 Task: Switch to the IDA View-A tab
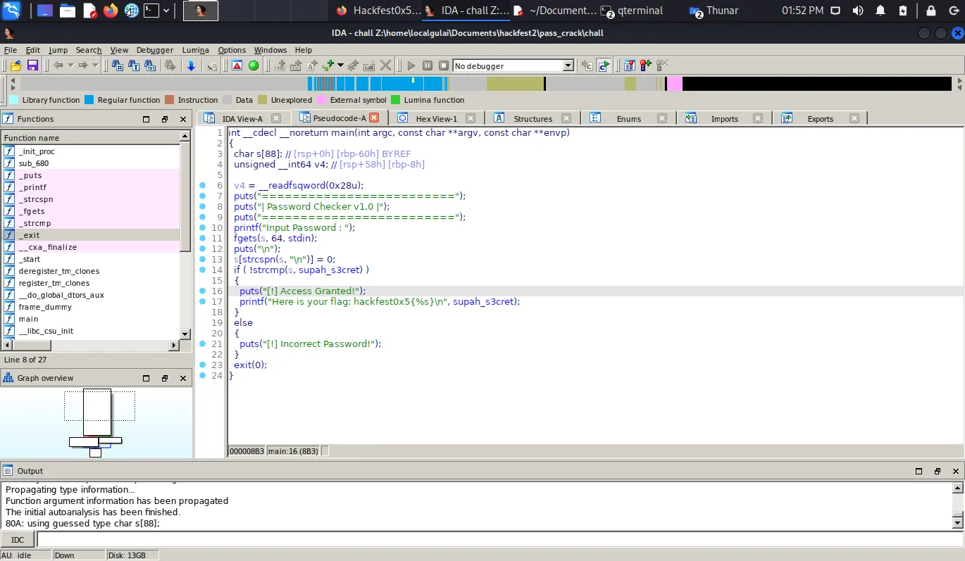click(242, 118)
